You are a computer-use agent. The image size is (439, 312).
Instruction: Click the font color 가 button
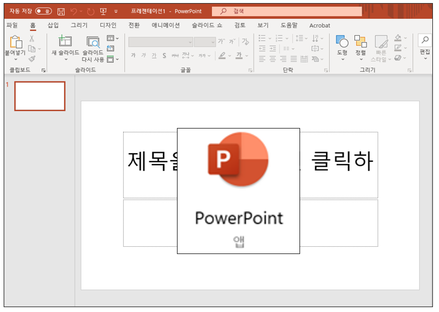pyautogui.click(x=239, y=56)
